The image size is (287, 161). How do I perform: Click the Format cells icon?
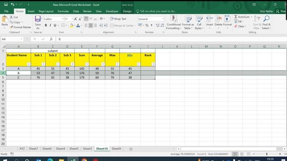click(x=227, y=19)
